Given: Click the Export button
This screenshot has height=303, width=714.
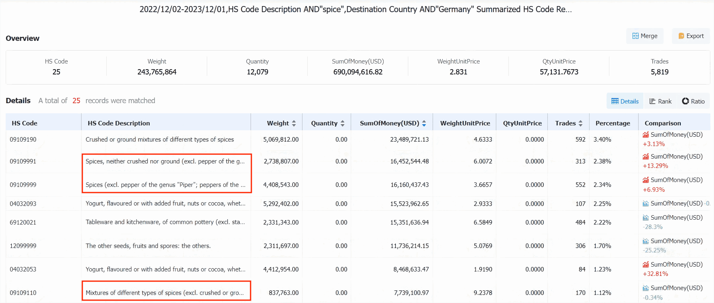Looking at the screenshot, I should click(x=691, y=36).
